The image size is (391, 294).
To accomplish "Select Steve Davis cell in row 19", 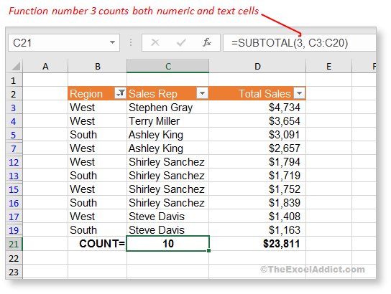I will point(167,230).
